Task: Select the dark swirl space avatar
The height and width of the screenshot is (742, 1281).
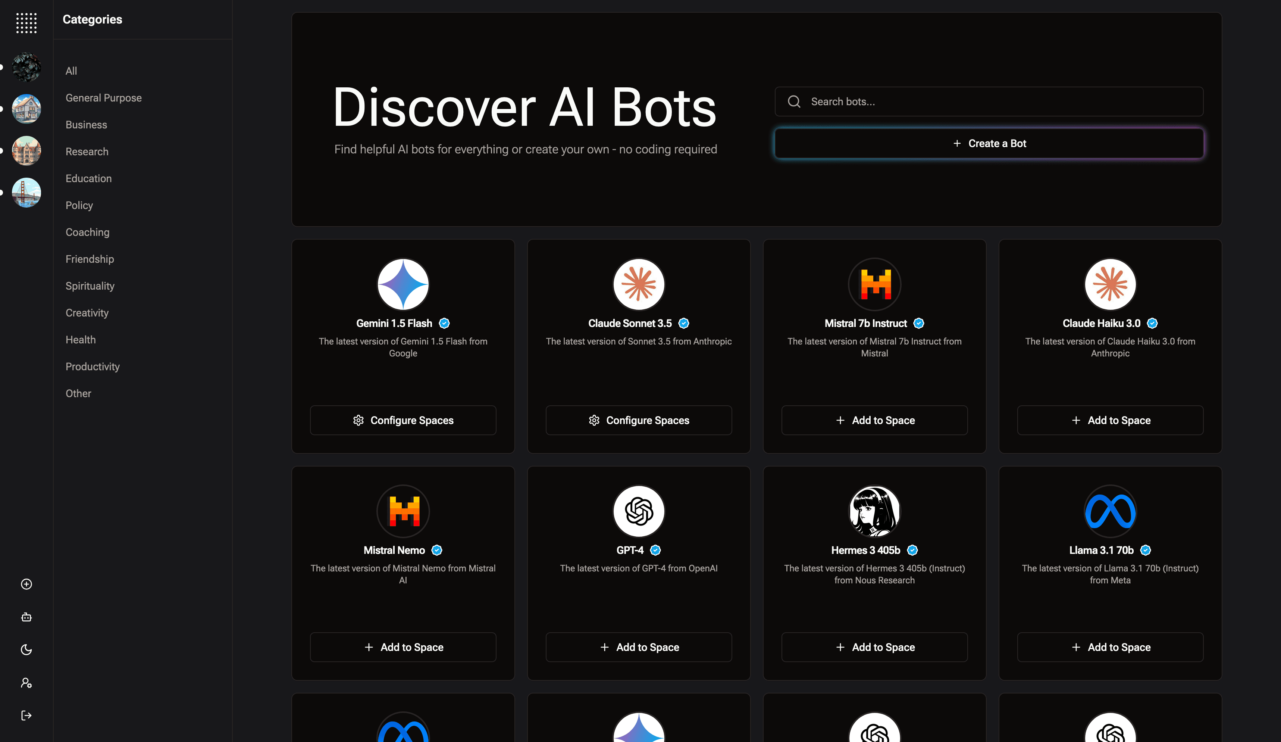Action: (x=26, y=67)
